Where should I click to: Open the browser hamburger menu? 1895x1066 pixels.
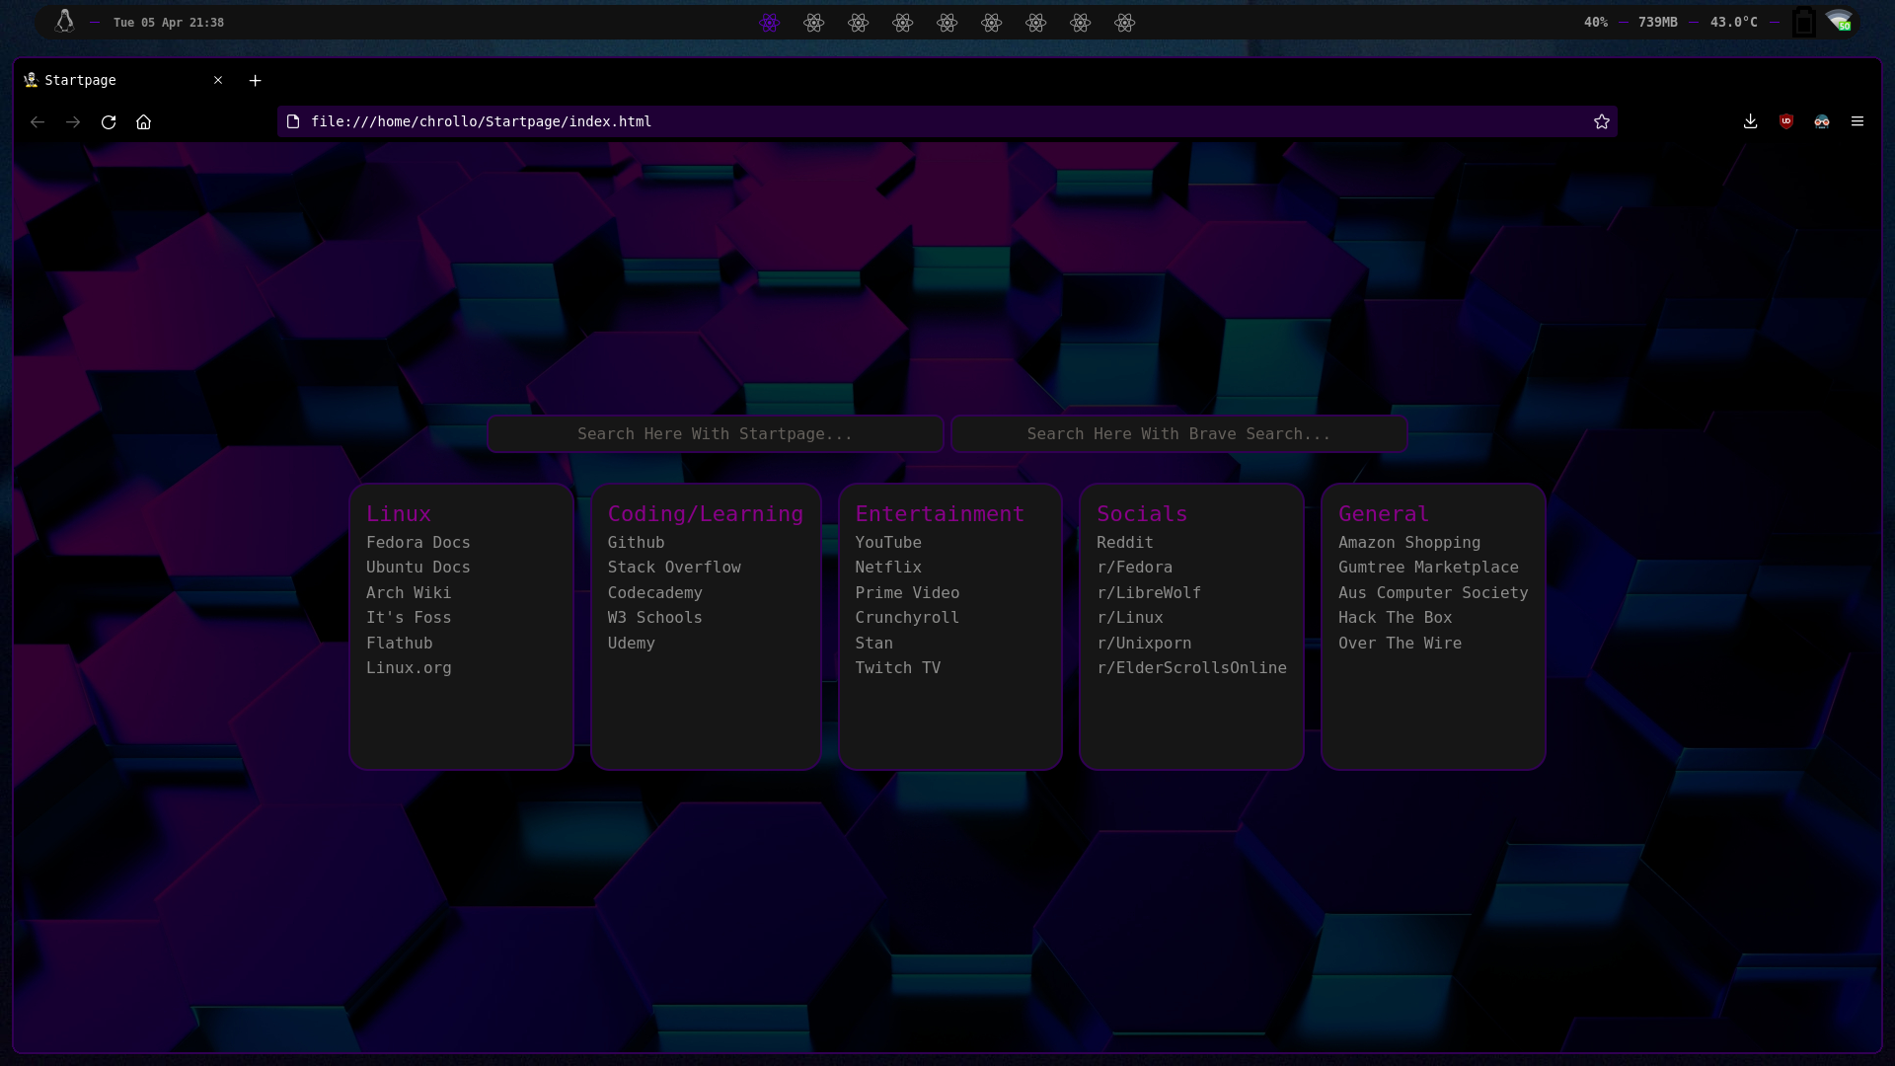[1857, 121]
